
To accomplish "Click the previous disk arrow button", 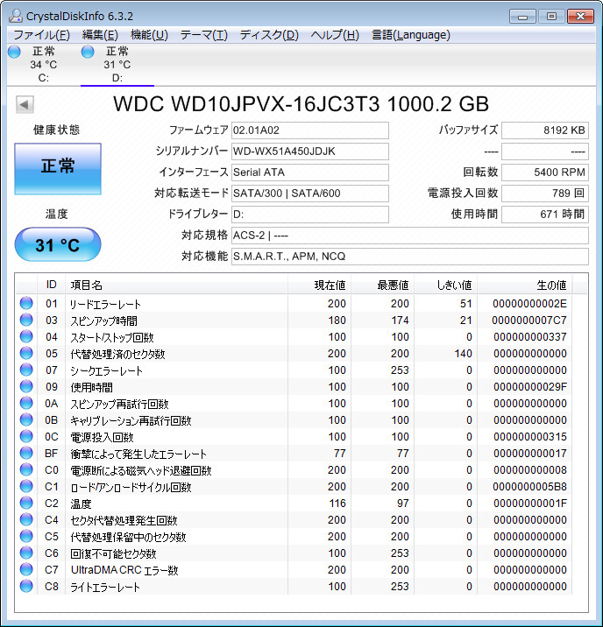I will pos(25,104).
